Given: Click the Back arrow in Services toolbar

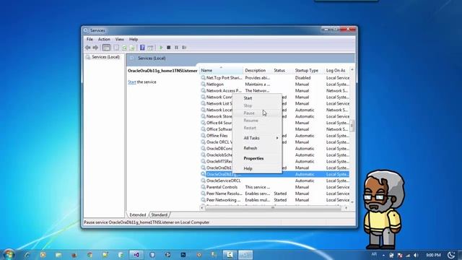Looking at the screenshot, I should pyautogui.click(x=88, y=48).
